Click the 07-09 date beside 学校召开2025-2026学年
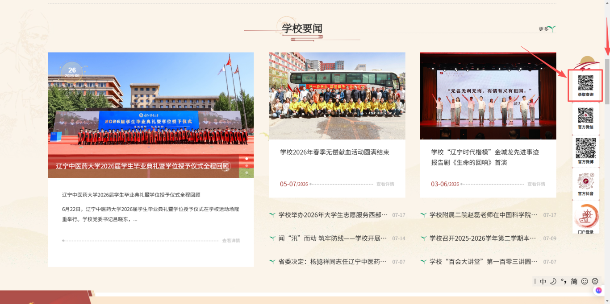This screenshot has width=610, height=304. [550, 238]
